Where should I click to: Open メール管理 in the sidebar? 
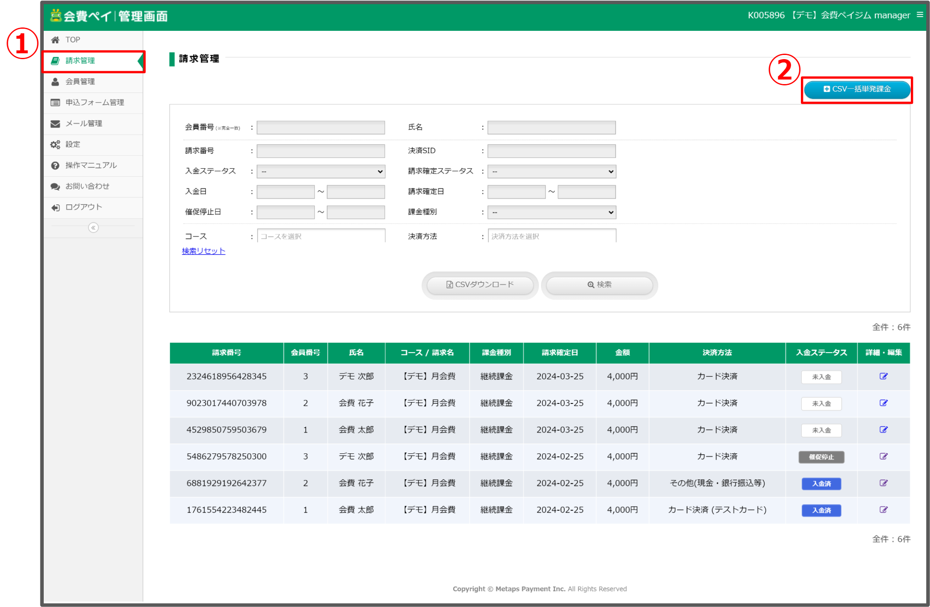93,124
